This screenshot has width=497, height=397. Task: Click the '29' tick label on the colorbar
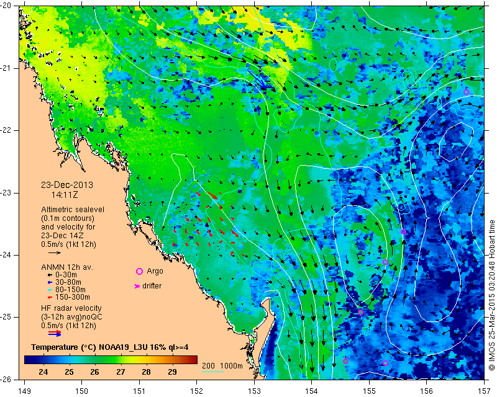click(x=172, y=372)
